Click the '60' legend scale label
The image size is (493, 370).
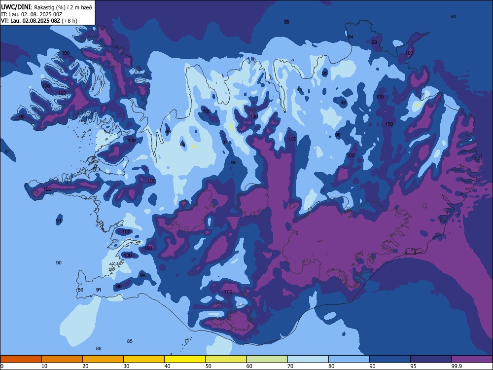pos(249,366)
